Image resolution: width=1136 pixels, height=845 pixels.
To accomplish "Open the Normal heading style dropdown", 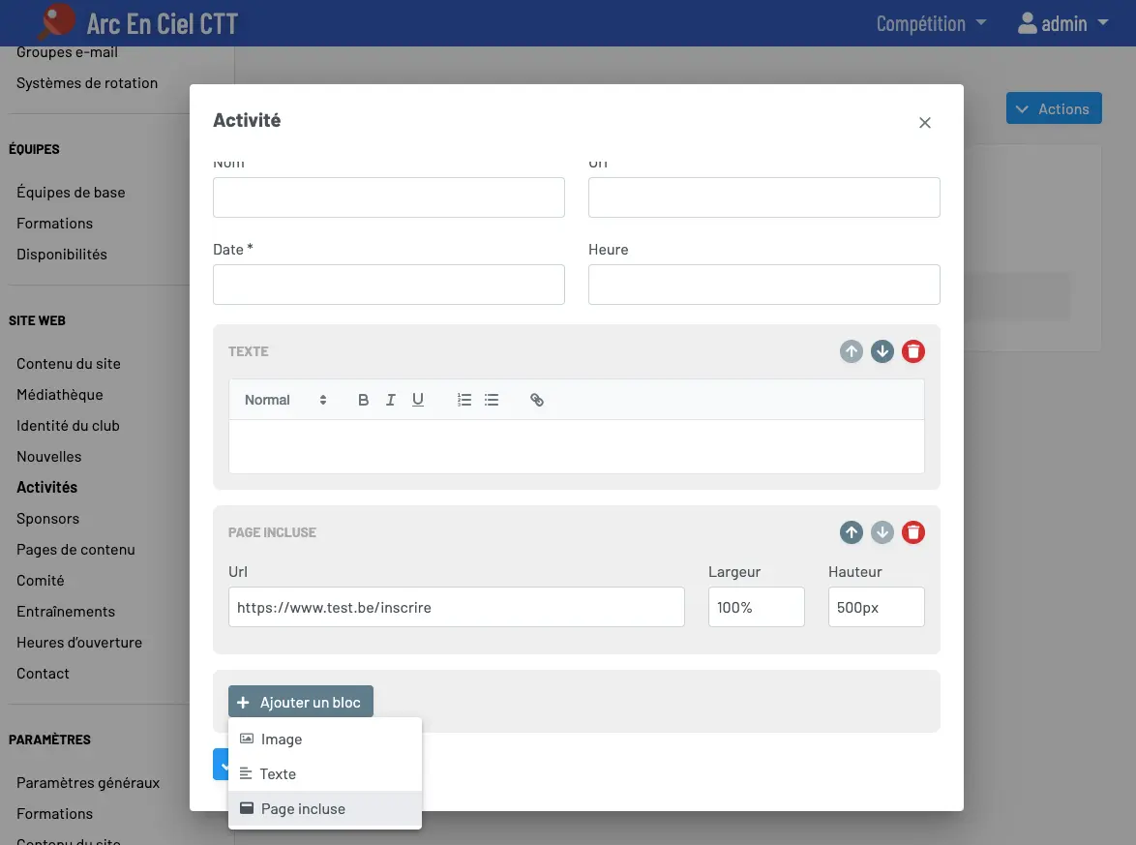I will point(285,400).
